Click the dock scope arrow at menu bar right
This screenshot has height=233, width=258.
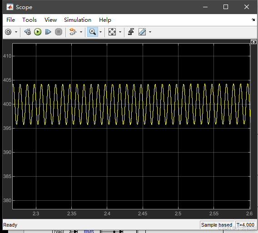coord(253,20)
